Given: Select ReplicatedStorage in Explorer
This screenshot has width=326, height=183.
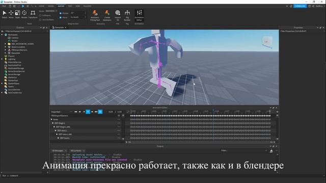Looking at the screenshot, I should click(16, 68).
